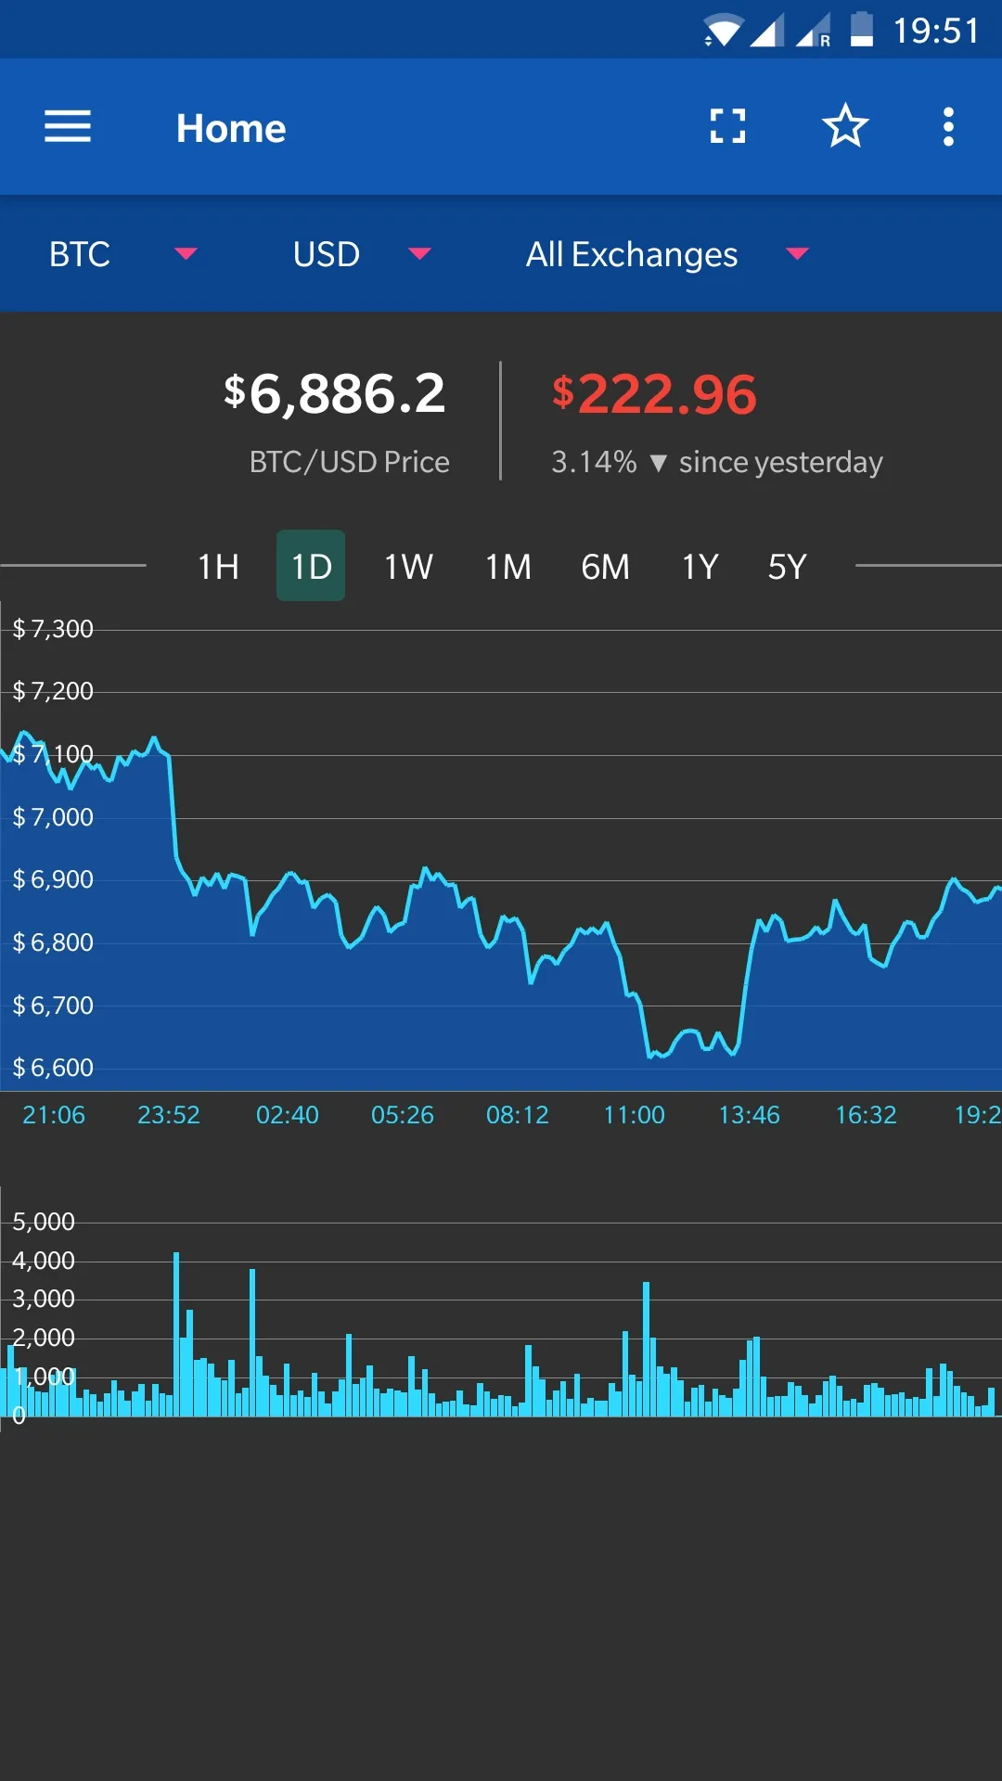Select the 1M chart range

coord(508,566)
